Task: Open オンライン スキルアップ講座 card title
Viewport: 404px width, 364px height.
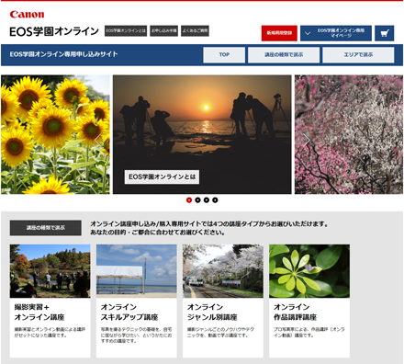Action: [129, 313]
